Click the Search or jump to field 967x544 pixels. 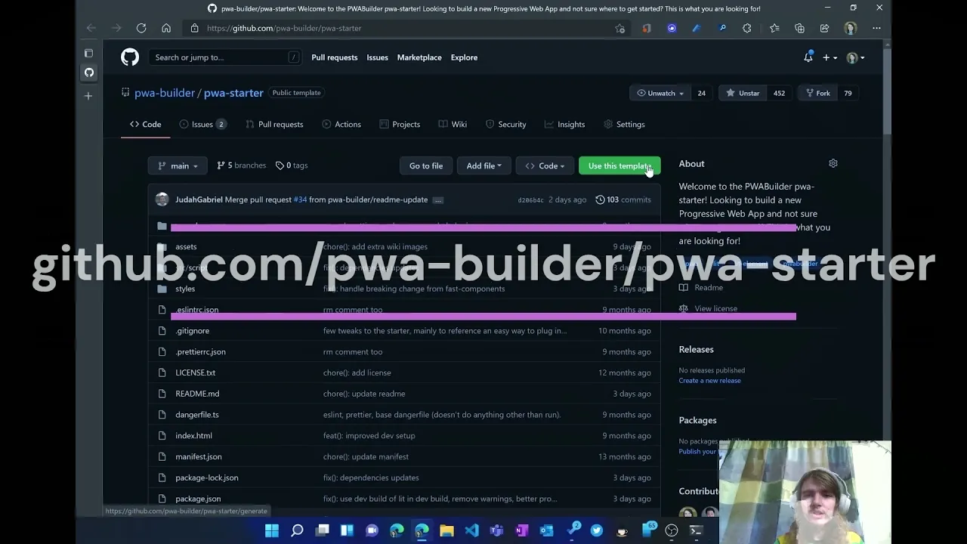[x=225, y=57]
